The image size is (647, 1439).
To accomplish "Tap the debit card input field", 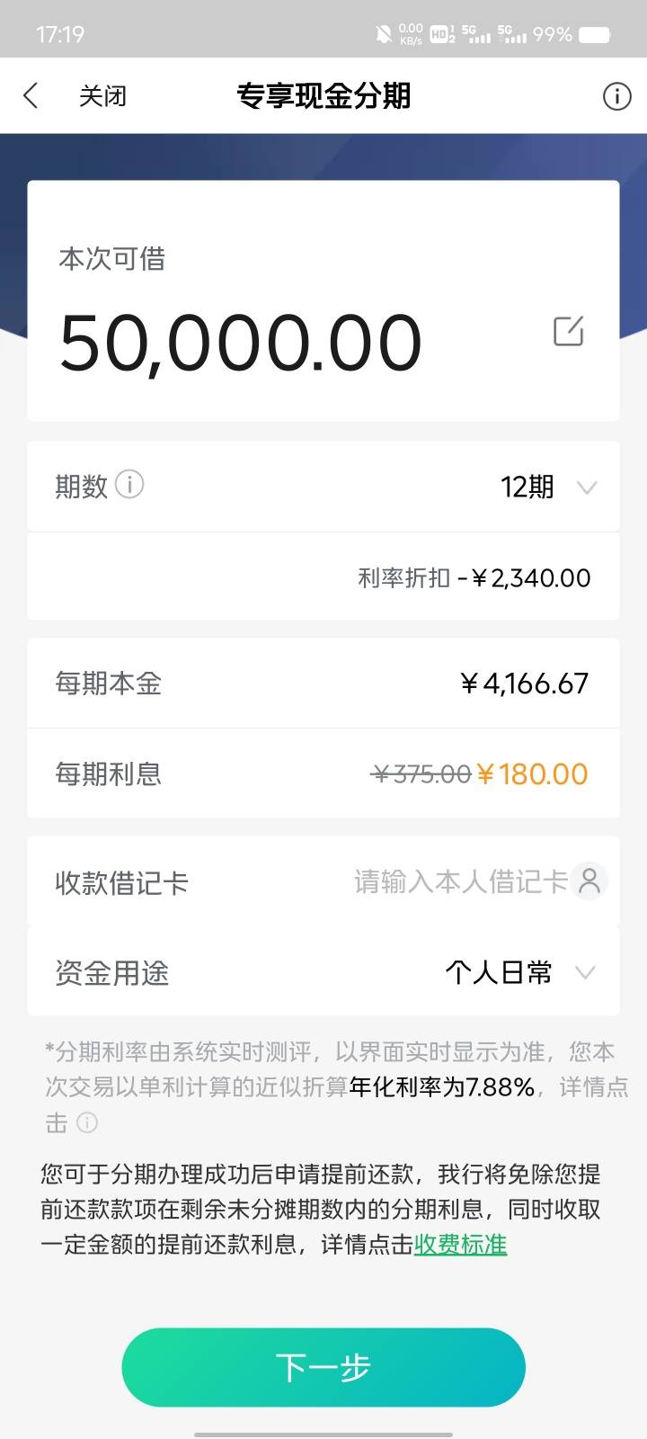I will [460, 881].
